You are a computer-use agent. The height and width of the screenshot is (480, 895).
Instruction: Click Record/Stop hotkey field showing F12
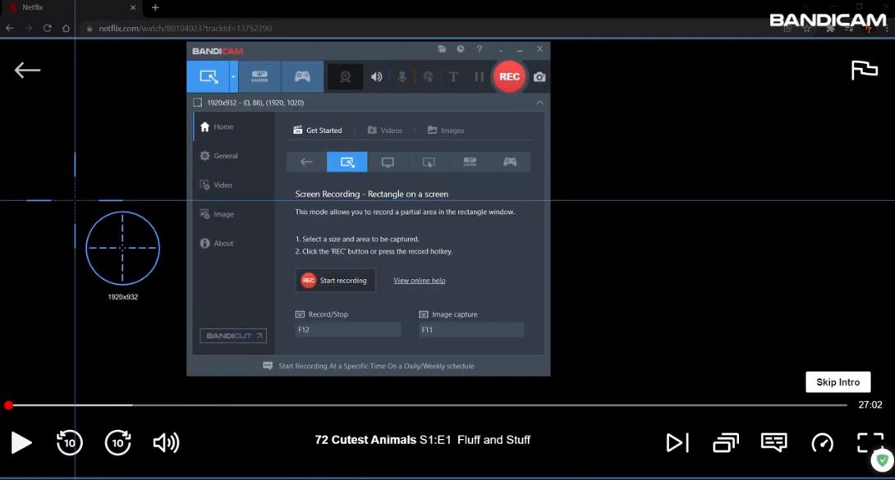pyautogui.click(x=348, y=330)
